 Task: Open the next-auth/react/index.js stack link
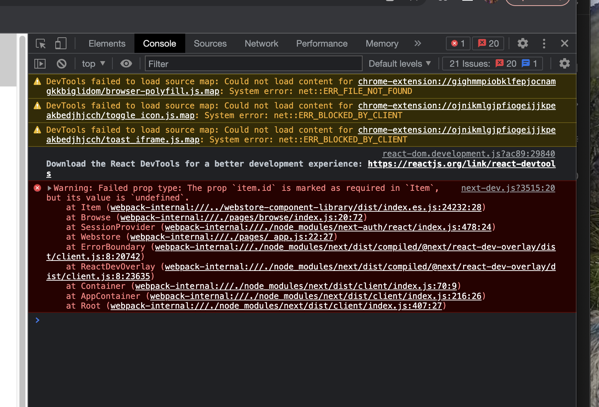point(328,227)
